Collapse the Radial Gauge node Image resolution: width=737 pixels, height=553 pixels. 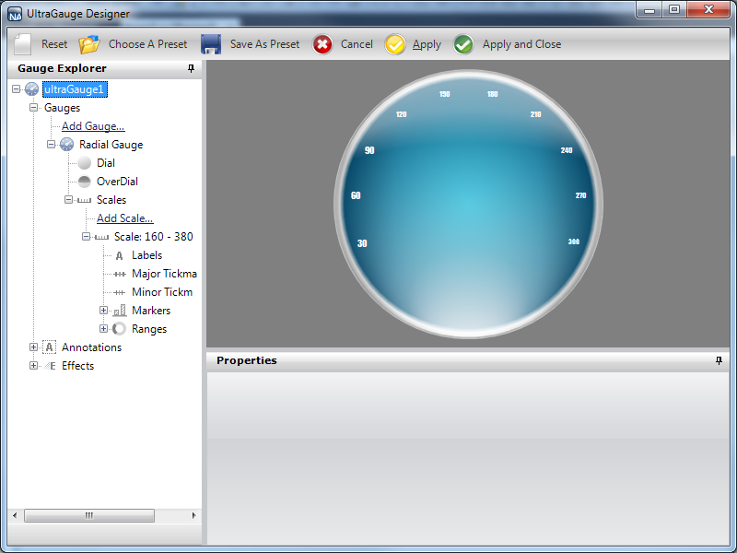[x=52, y=145]
